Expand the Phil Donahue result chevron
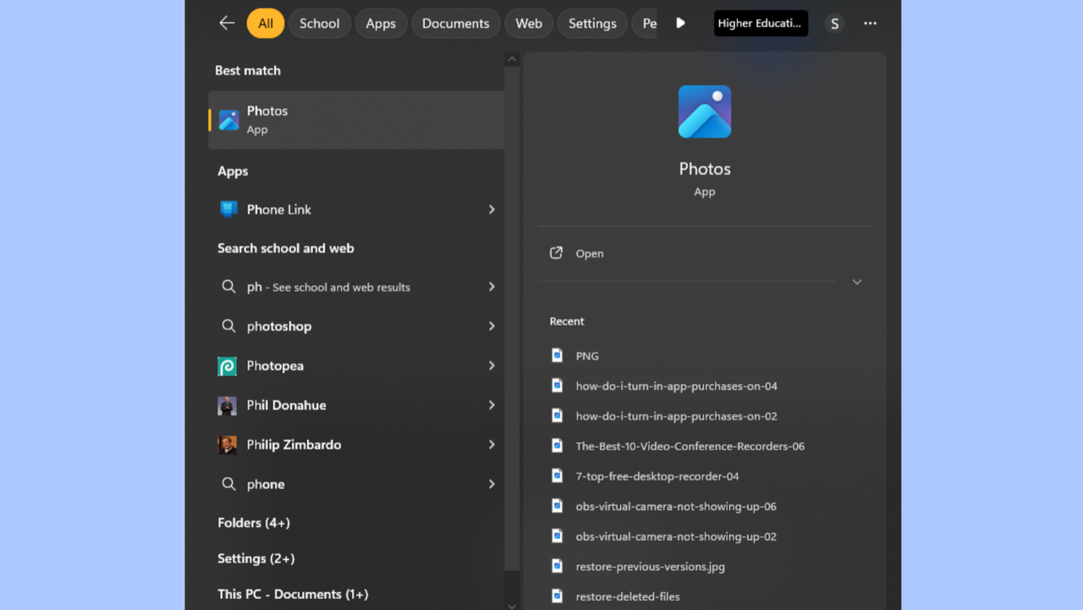 click(x=492, y=405)
